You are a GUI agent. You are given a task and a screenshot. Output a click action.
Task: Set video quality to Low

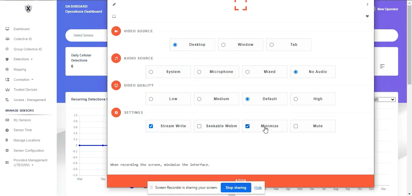pos(168,99)
